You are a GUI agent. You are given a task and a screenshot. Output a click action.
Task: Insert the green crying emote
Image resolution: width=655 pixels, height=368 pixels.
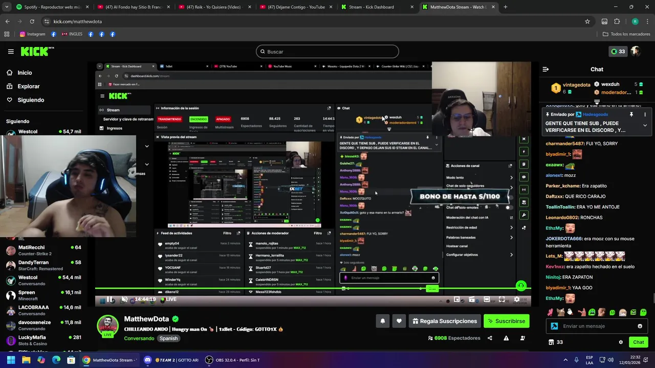(592, 312)
